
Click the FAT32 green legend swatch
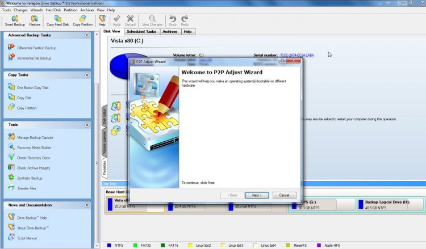[x=135, y=245]
